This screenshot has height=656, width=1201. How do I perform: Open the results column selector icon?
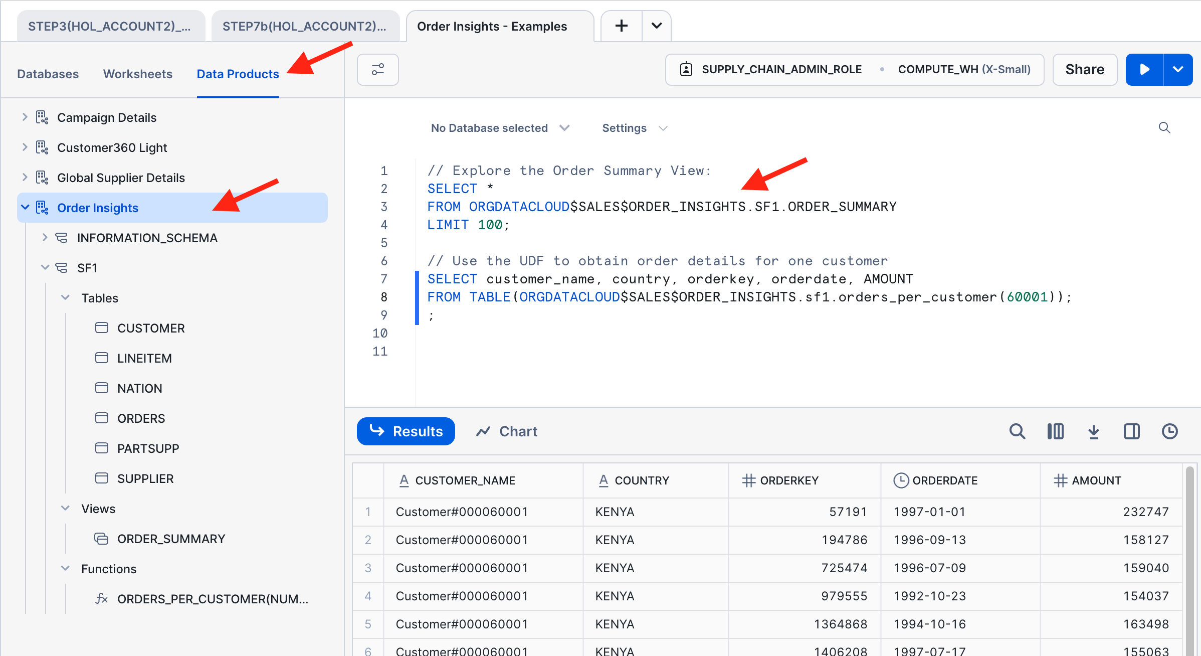click(1055, 431)
